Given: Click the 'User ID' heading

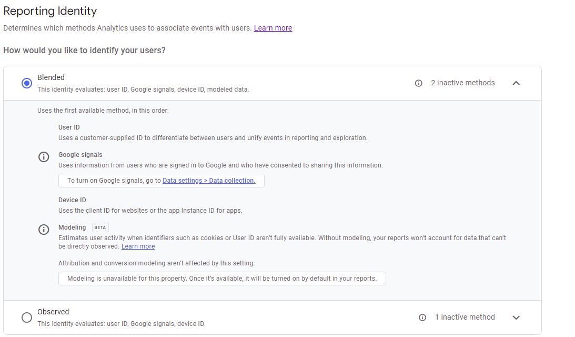Looking at the screenshot, I should pos(69,127).
